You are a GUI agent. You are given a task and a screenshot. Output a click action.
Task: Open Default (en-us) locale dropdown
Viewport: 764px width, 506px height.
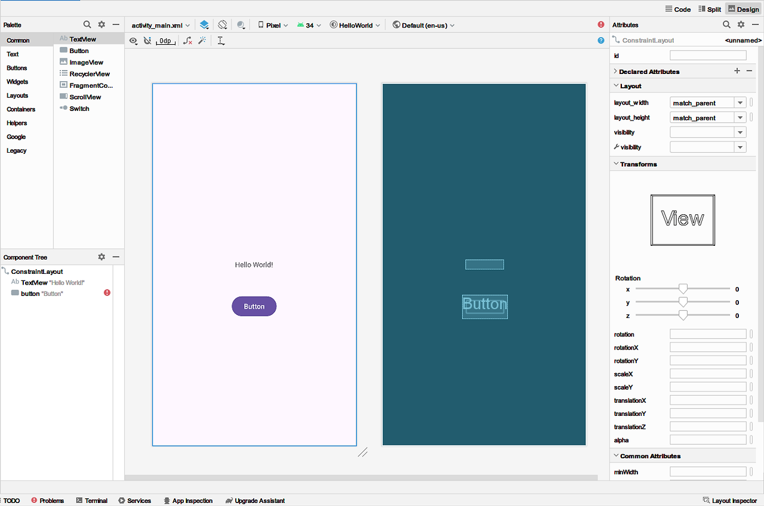coord(424,25)
